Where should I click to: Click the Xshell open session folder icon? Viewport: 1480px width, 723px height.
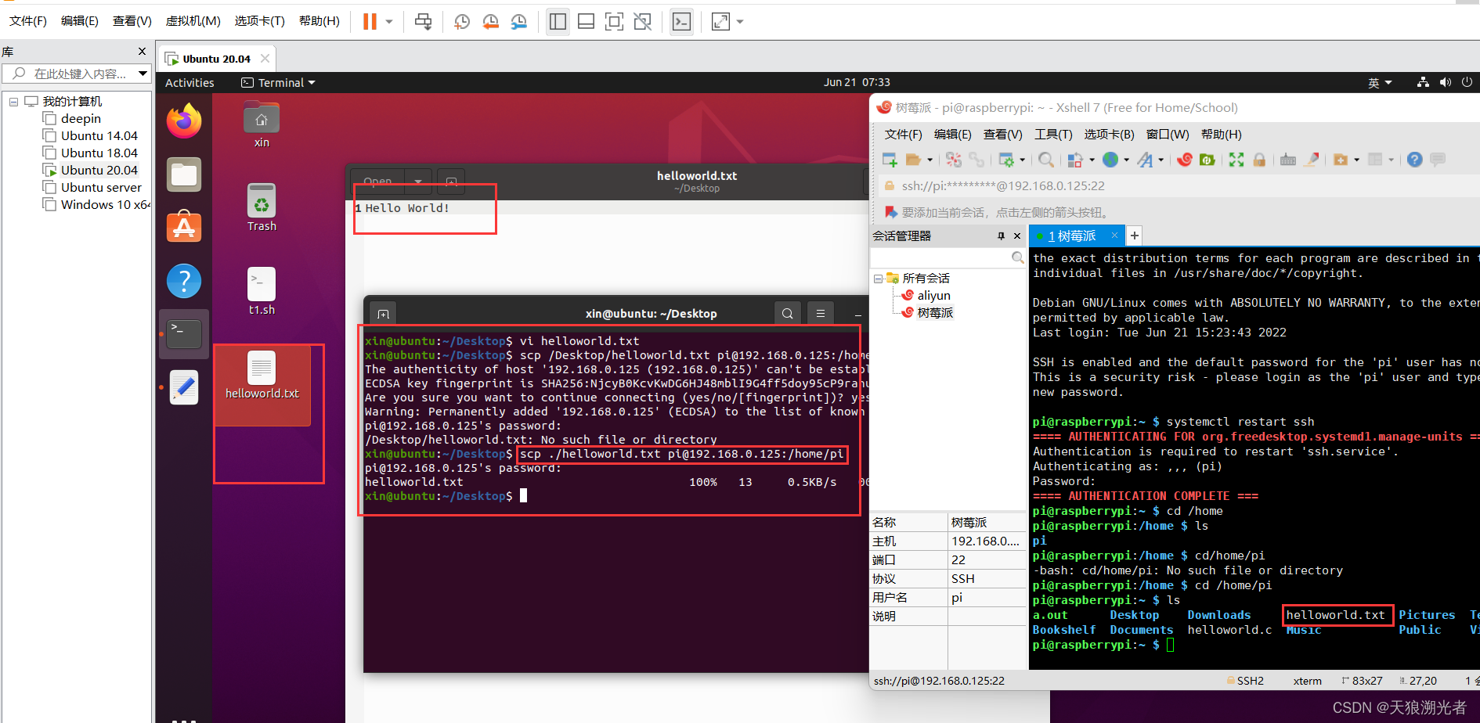point(913,160)
